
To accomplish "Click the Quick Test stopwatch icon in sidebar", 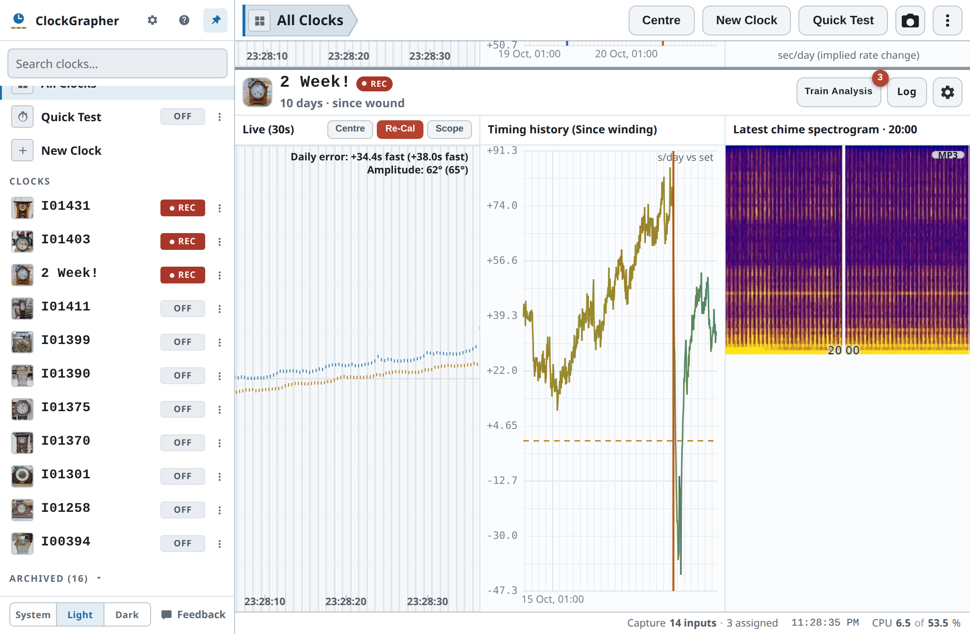I will [x=22, y=117].
